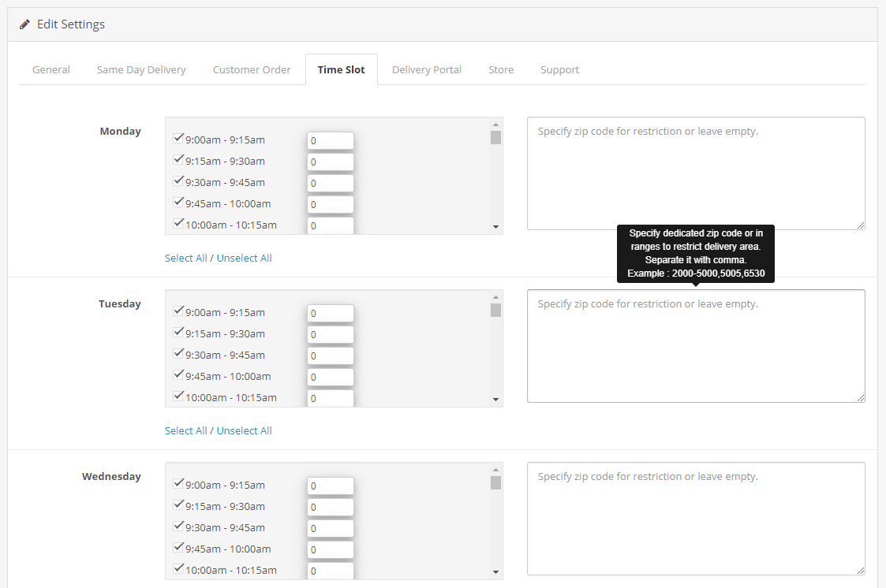
Task: Click Monday zip code restriction textarea
Action: click(696, 173)
